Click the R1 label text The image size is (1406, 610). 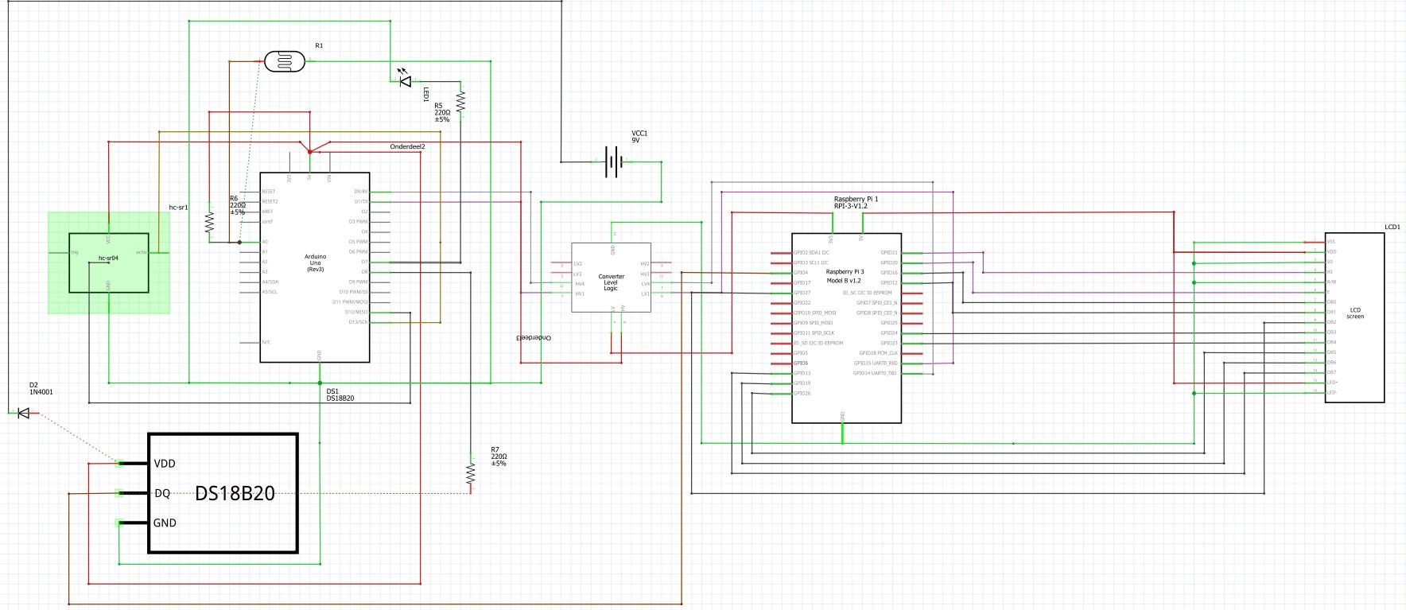[319, 46]
